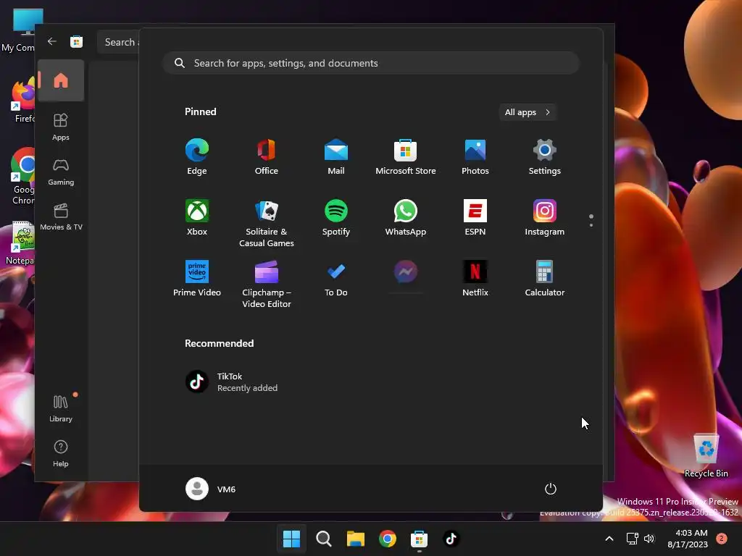Open Solitaire & Casual Games
The height and width of the screenshot is (556, 742).
click(x=267, y=223)
